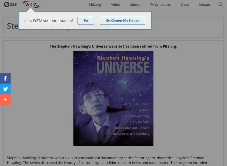Share the page on Facebook
The height and width of the screenshot is (166, 227).
pyautogui.click(x=5, y=78)
